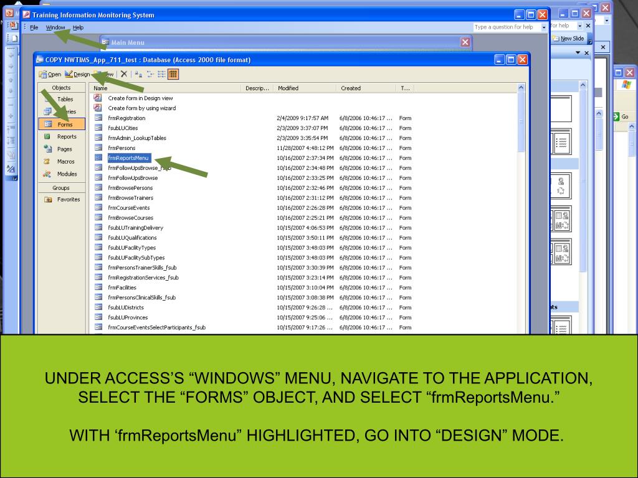Click the T... type column header
The image size is (638, 478).
pyautogui.click(x=405, y=88)
